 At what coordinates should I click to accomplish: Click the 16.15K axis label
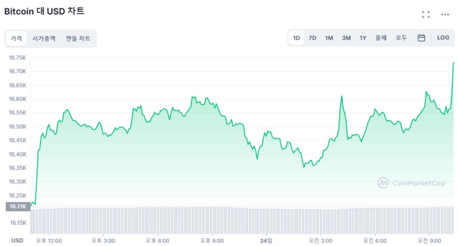click(x=18, y=223)
